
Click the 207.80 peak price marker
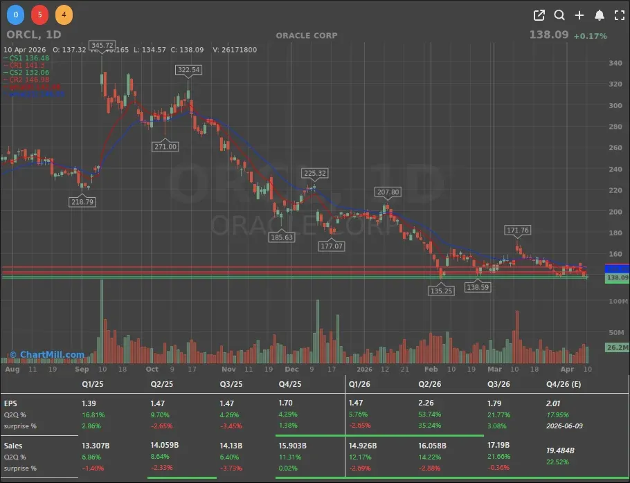coord(388,192)
